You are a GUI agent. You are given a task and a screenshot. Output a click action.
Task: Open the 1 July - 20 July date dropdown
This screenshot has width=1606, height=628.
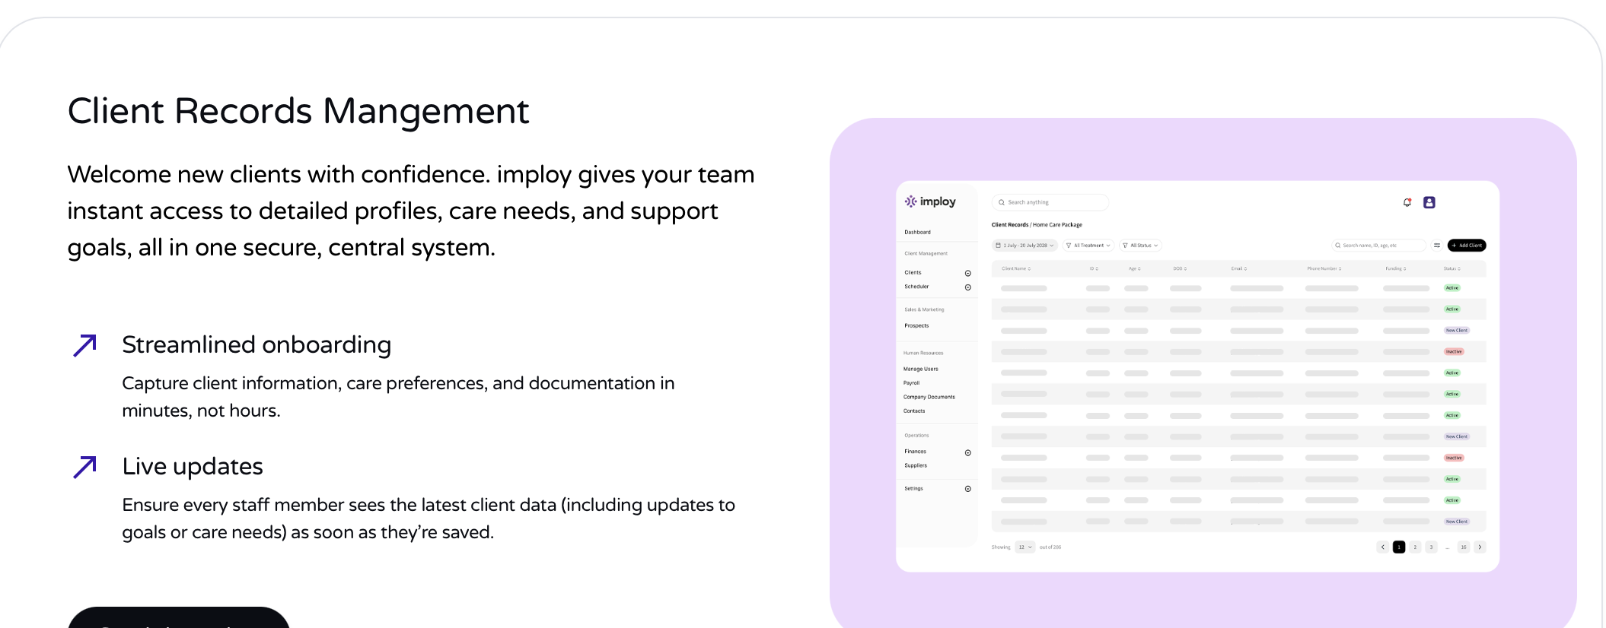click(x=1024, y=246)
